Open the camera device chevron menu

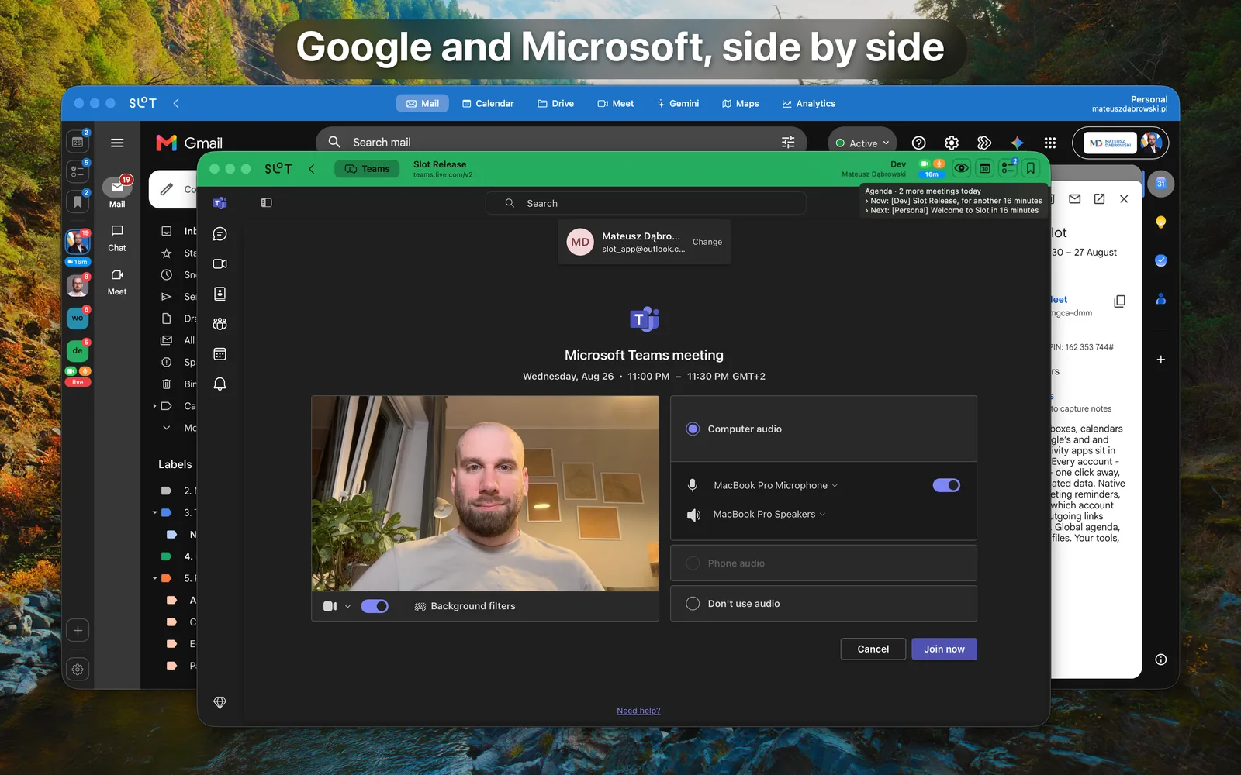tap(347, 606)
